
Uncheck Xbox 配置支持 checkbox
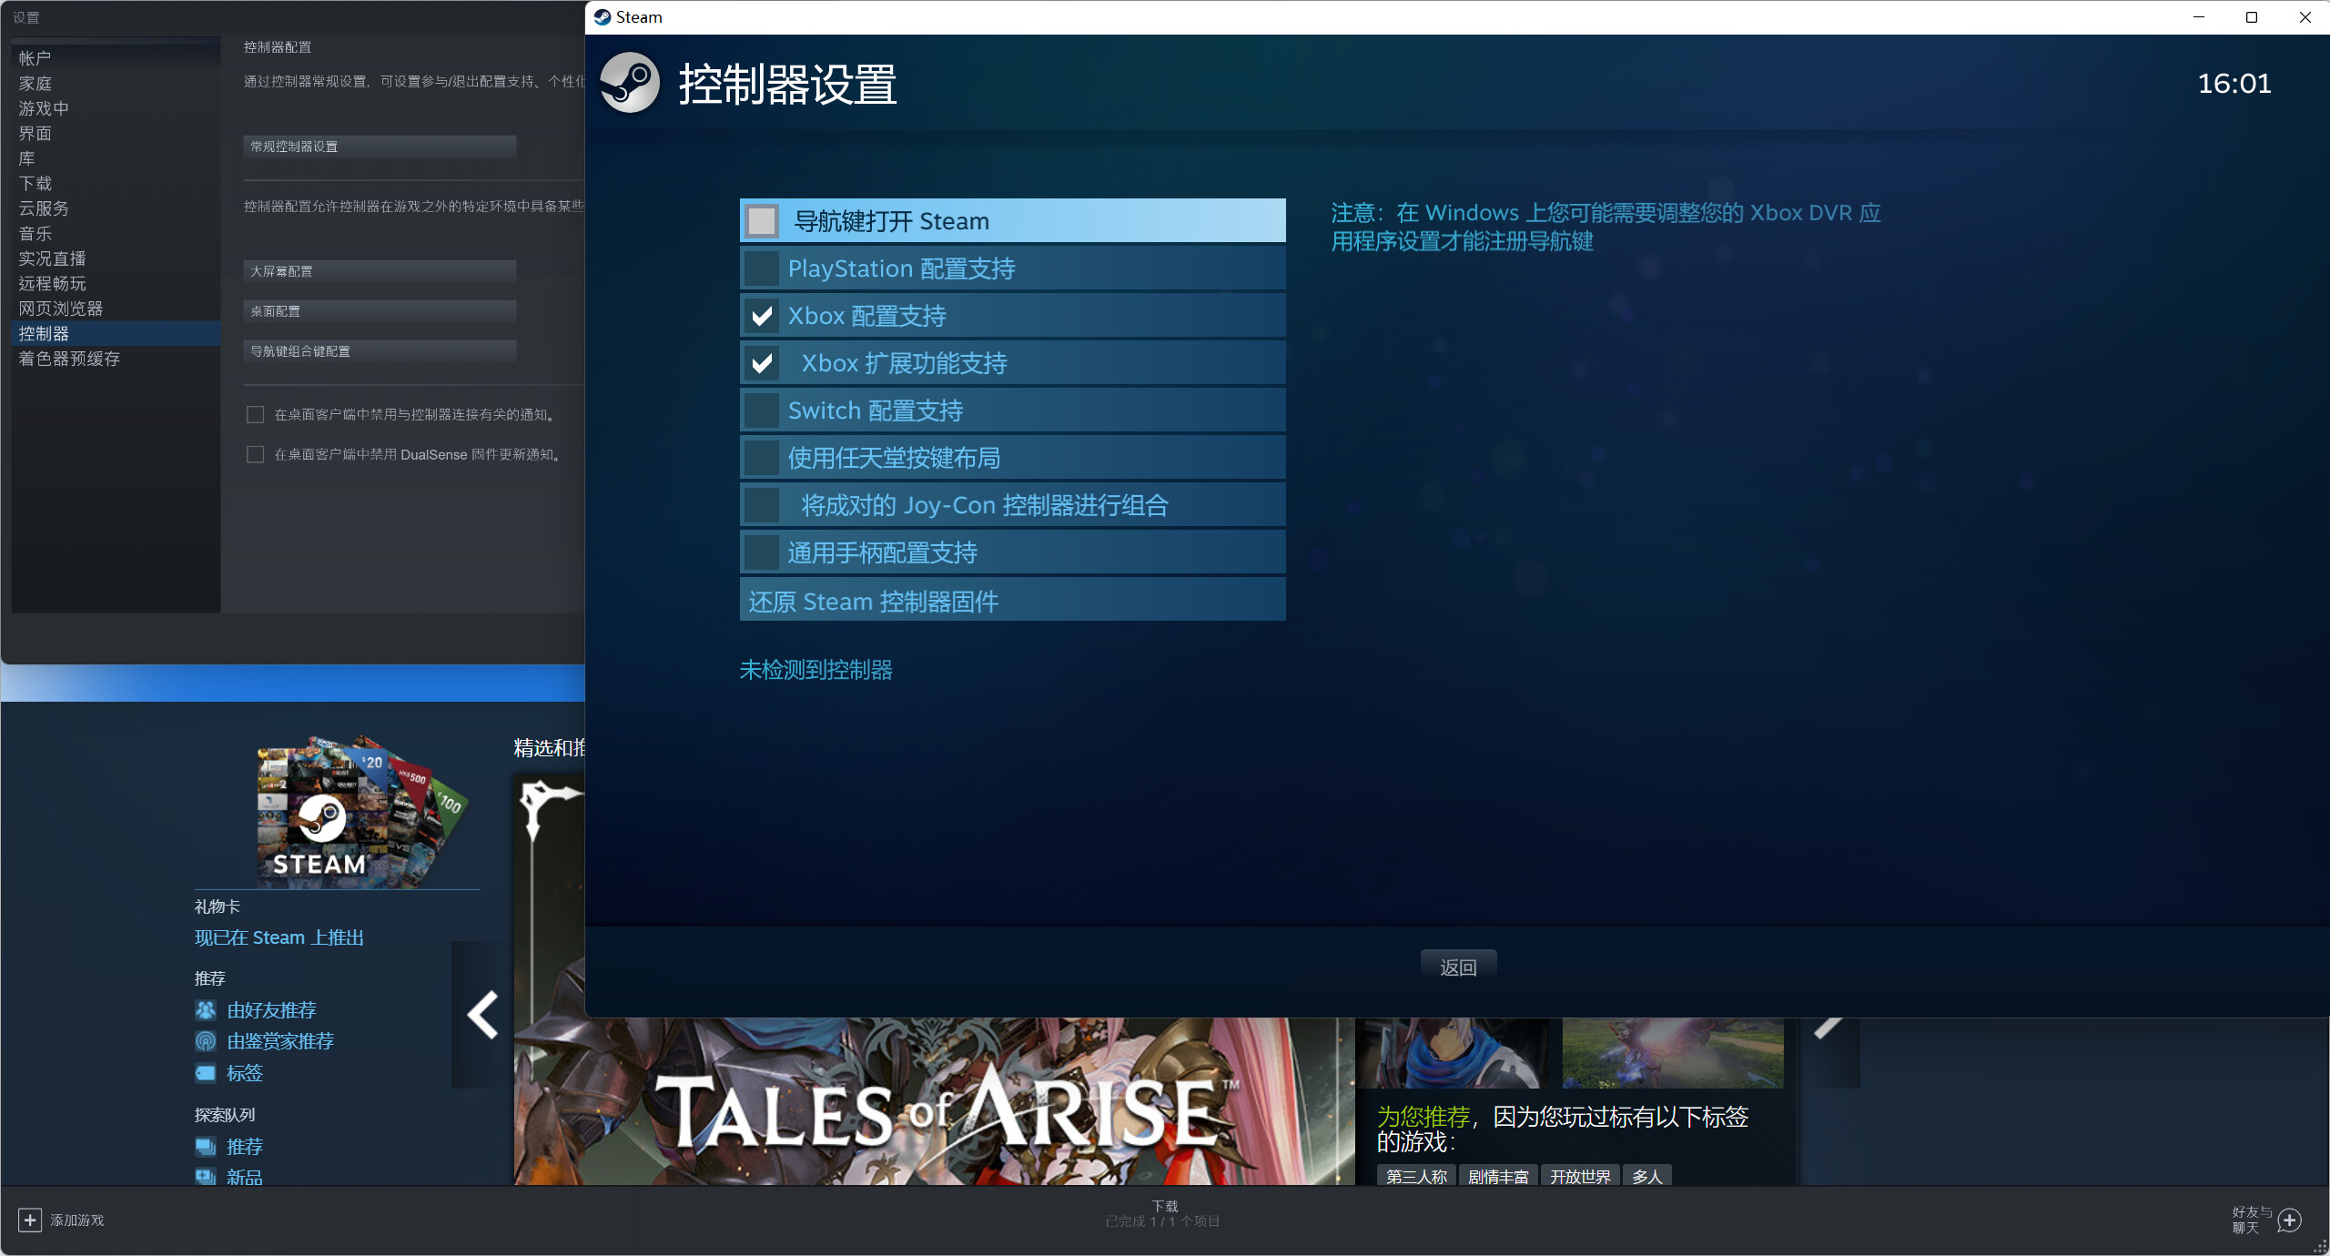(762, 316)
